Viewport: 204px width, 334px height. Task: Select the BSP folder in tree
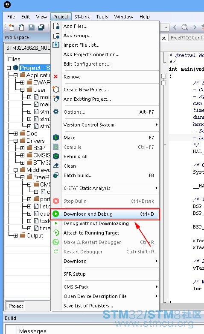(x=39, y=148)
